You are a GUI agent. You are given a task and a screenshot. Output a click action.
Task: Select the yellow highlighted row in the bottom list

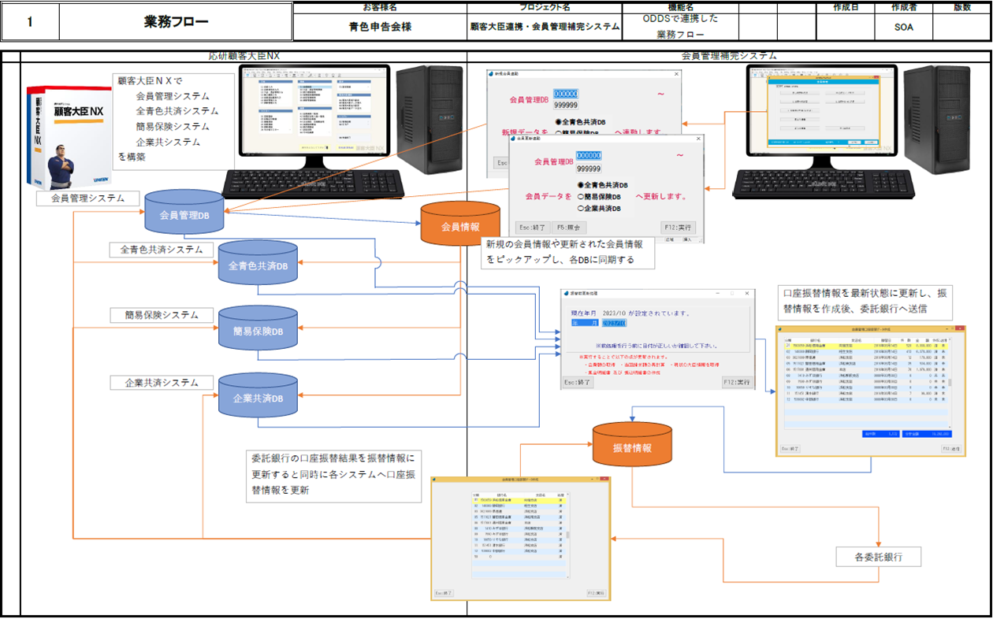[x=518, y=500]
